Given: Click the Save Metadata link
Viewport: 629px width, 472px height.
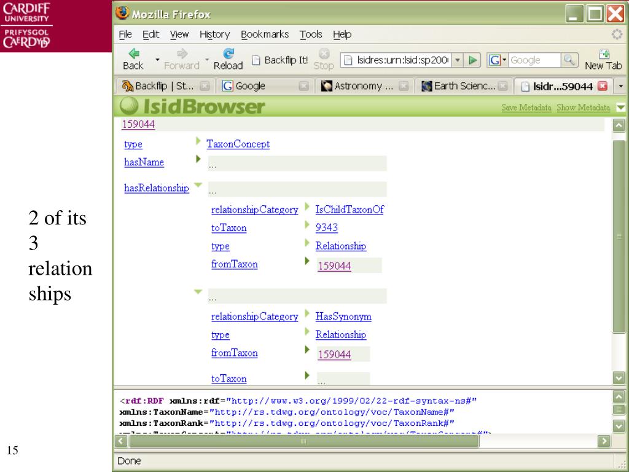Looking at the screenshot, I should click(526, 108).
